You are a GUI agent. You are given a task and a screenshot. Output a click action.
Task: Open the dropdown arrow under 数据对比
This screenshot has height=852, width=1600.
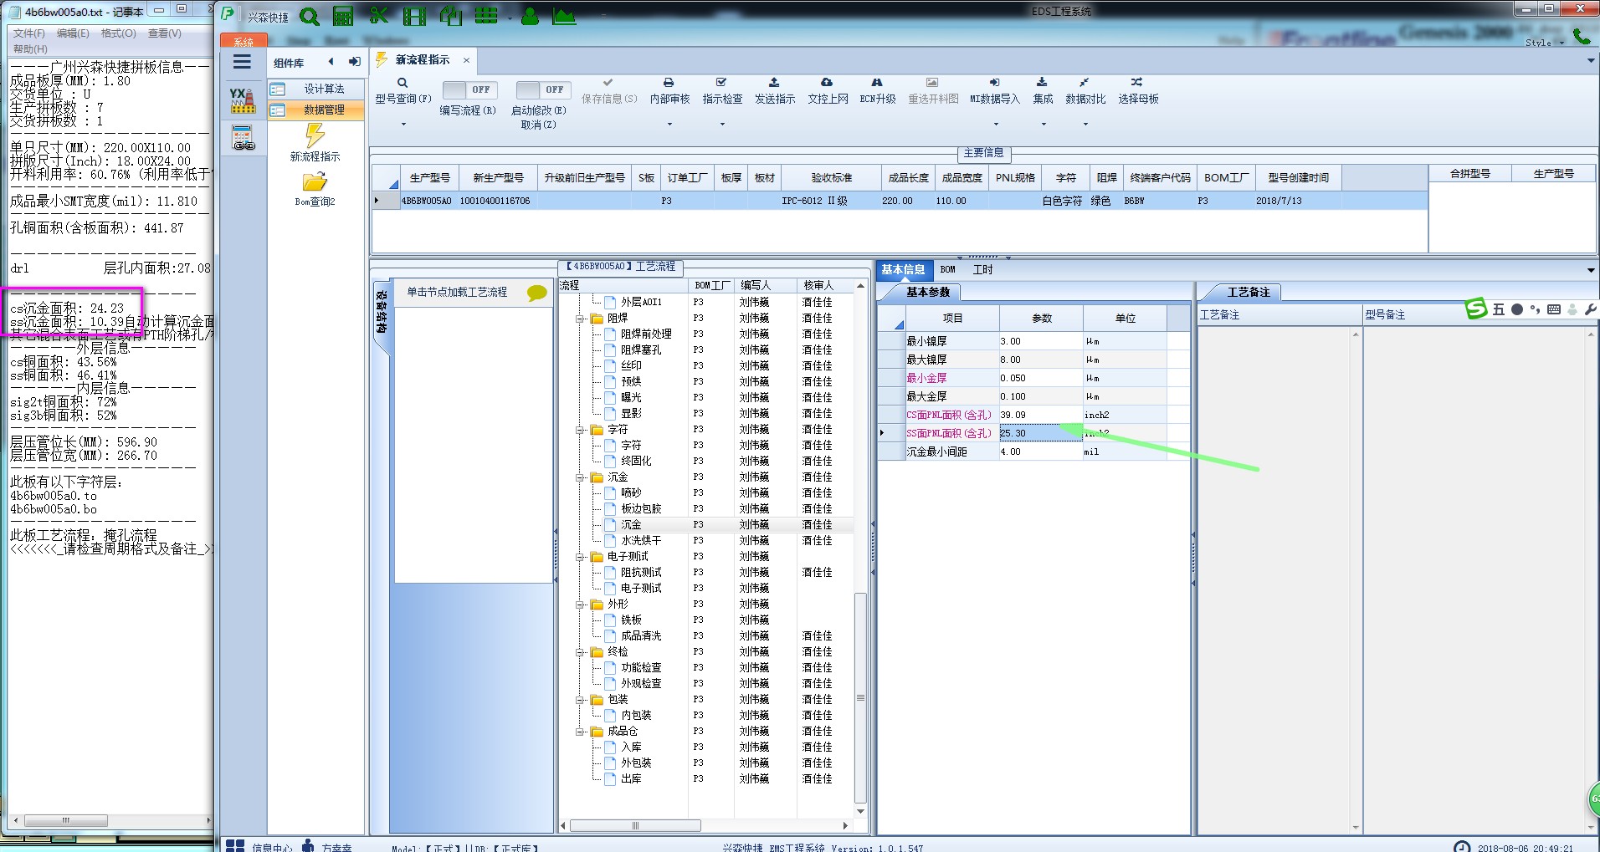click(1085, 125)
